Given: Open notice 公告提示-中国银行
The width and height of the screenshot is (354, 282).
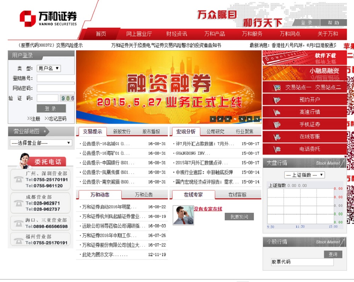Looking at the screenshot, I should [108, 163].
